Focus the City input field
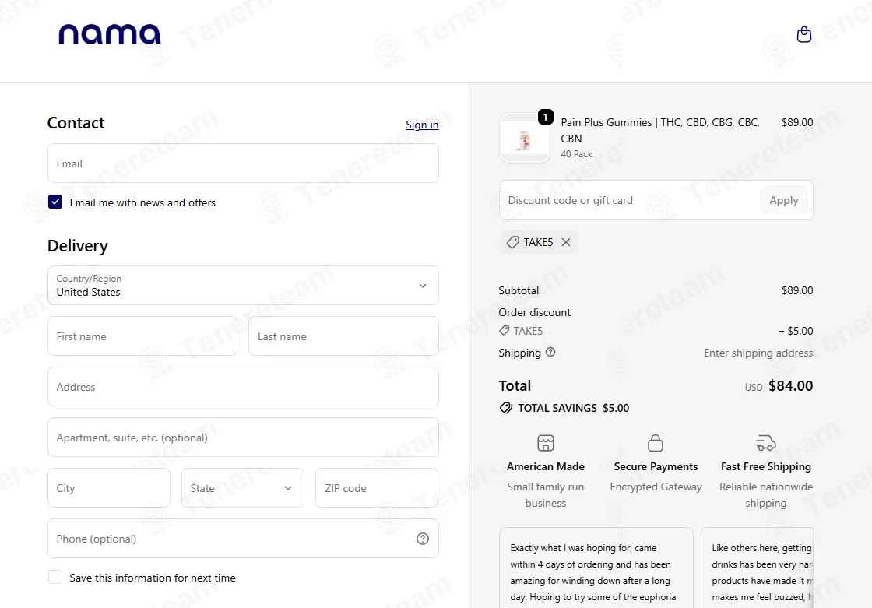Image resolution: width=872 pixels, height=608 pixels. tap(109, 488)
